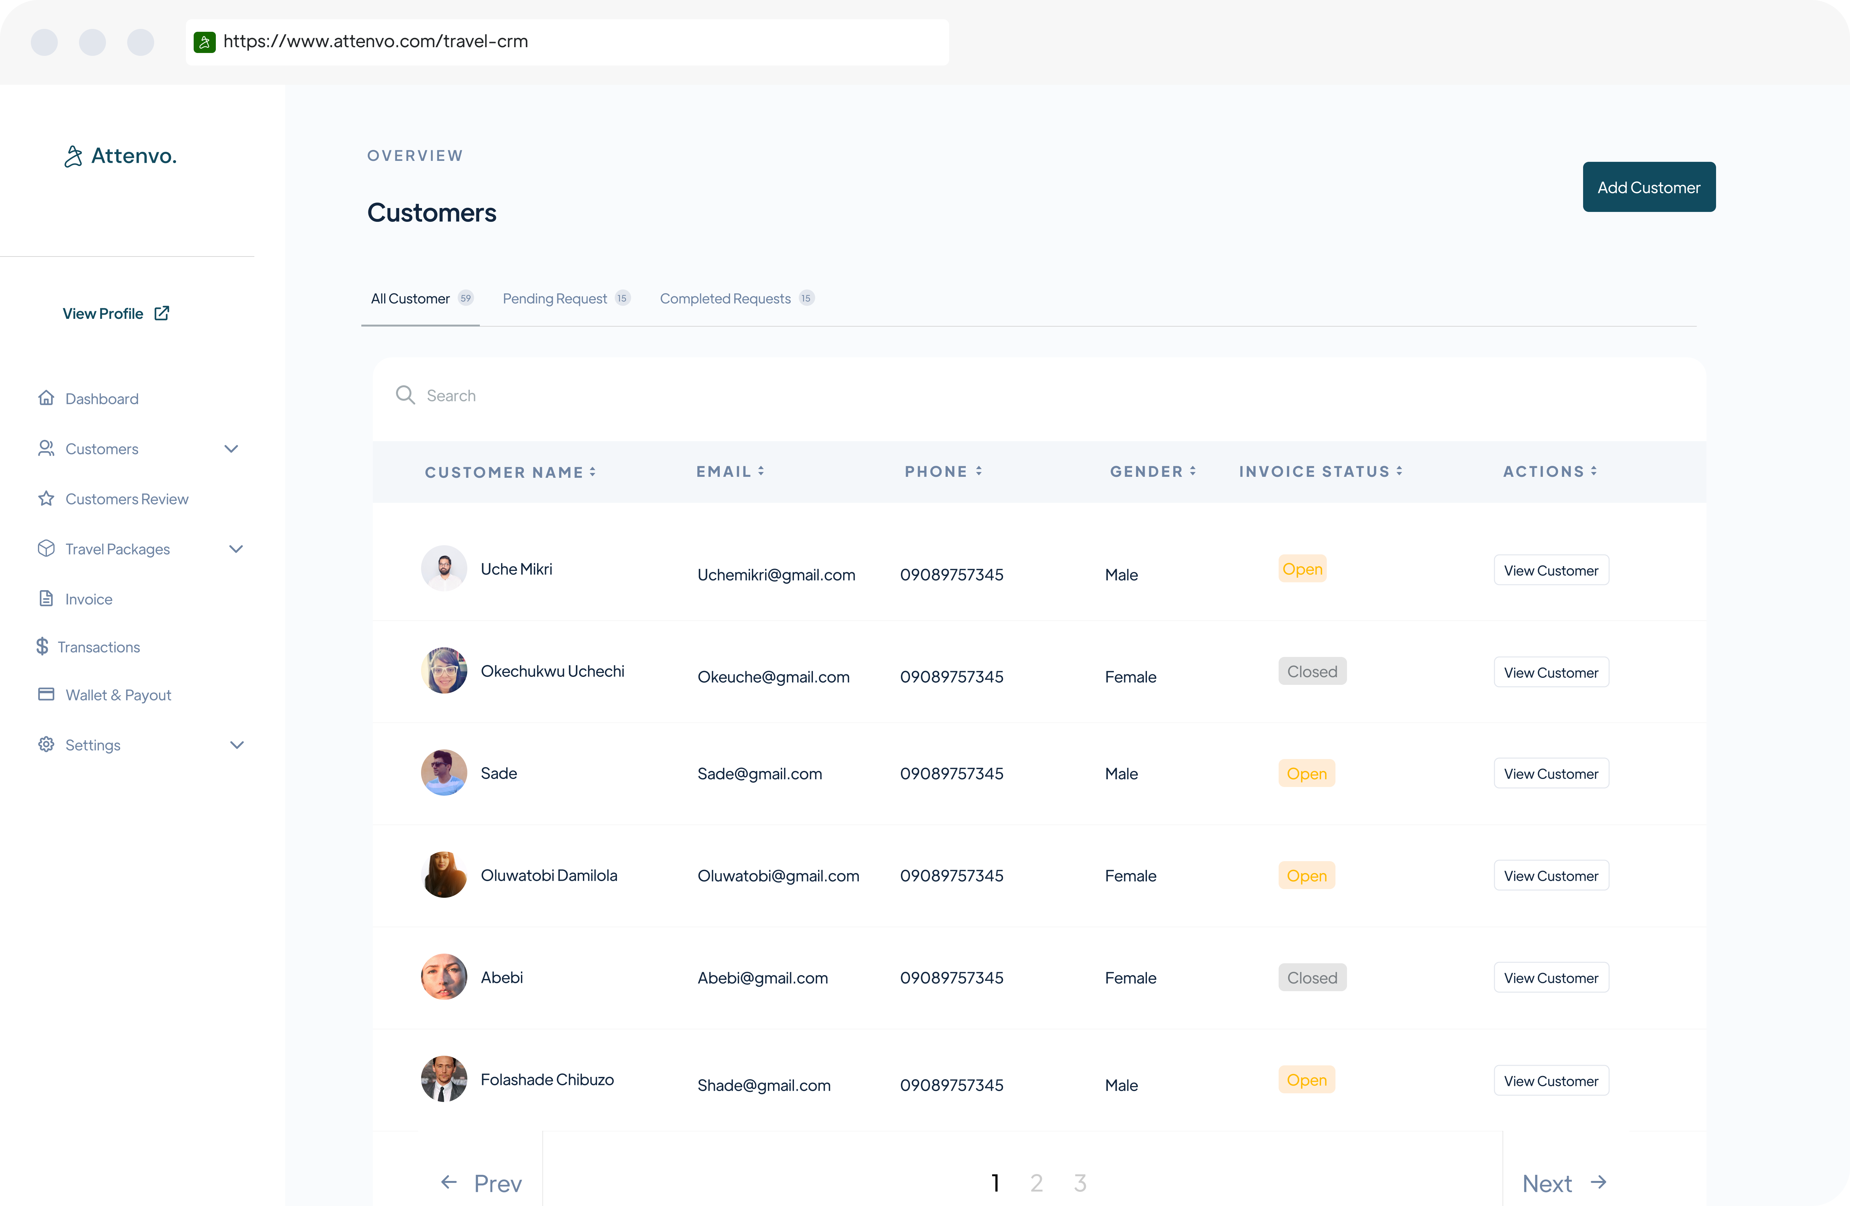Open the View Profile link
Screen dimensions: 1850x1206
click(x=116, y=313)
